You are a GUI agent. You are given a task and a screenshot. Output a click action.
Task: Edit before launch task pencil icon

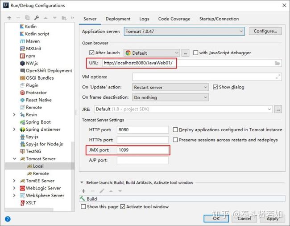pyautogui.click(x=102, y=191)
